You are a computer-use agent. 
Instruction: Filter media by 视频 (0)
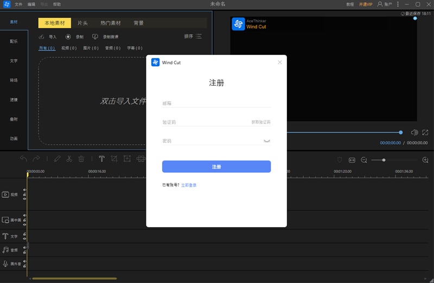[69, 48]
